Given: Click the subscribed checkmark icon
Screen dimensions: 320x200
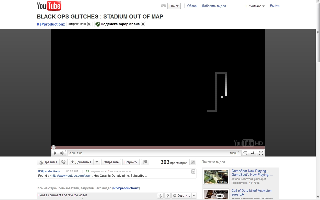Looking at the screenshot, I should point(98,24).
